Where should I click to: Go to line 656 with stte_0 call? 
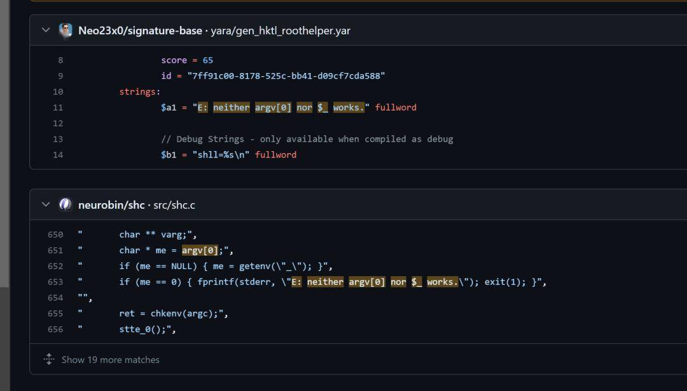pos(55,329)
